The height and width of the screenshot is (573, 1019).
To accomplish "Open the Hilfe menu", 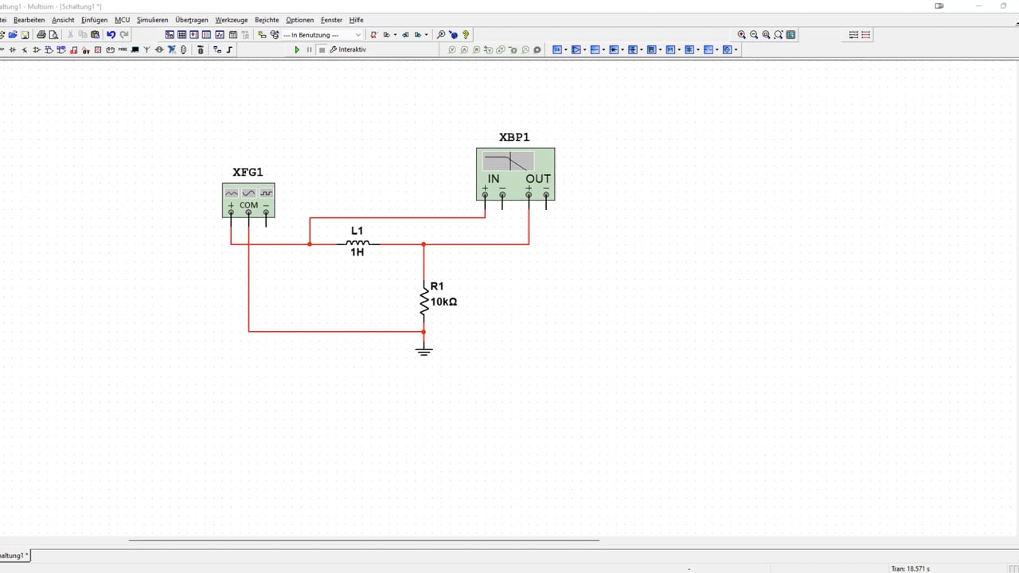I will (x=356, y=20).
